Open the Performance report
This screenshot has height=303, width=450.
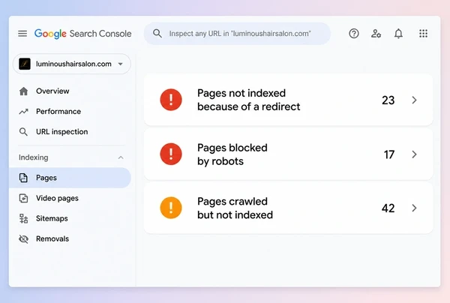coord(58,111)
